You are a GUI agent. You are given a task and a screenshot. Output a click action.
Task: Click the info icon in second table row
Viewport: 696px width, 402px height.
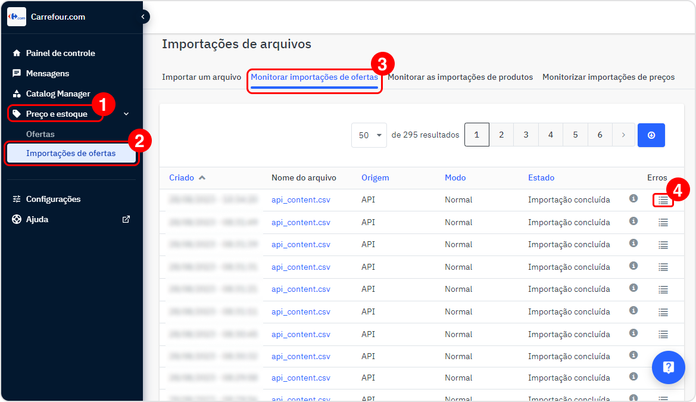633,221
